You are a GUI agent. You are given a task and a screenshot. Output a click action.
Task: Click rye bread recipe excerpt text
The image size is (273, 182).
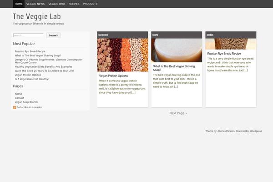pyautogui.click(x=230, y=65)
